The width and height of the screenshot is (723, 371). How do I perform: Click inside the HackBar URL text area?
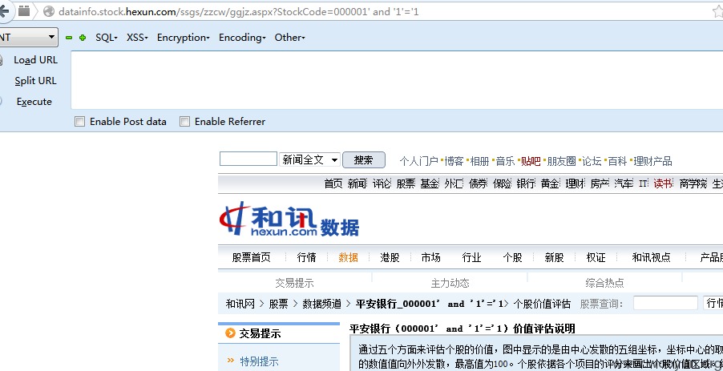point(397,80)
